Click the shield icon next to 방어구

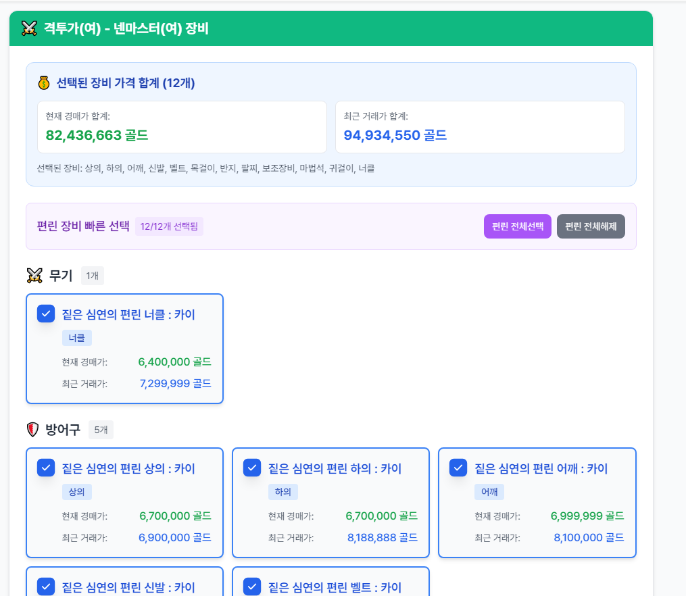click(x=32, y=430)
